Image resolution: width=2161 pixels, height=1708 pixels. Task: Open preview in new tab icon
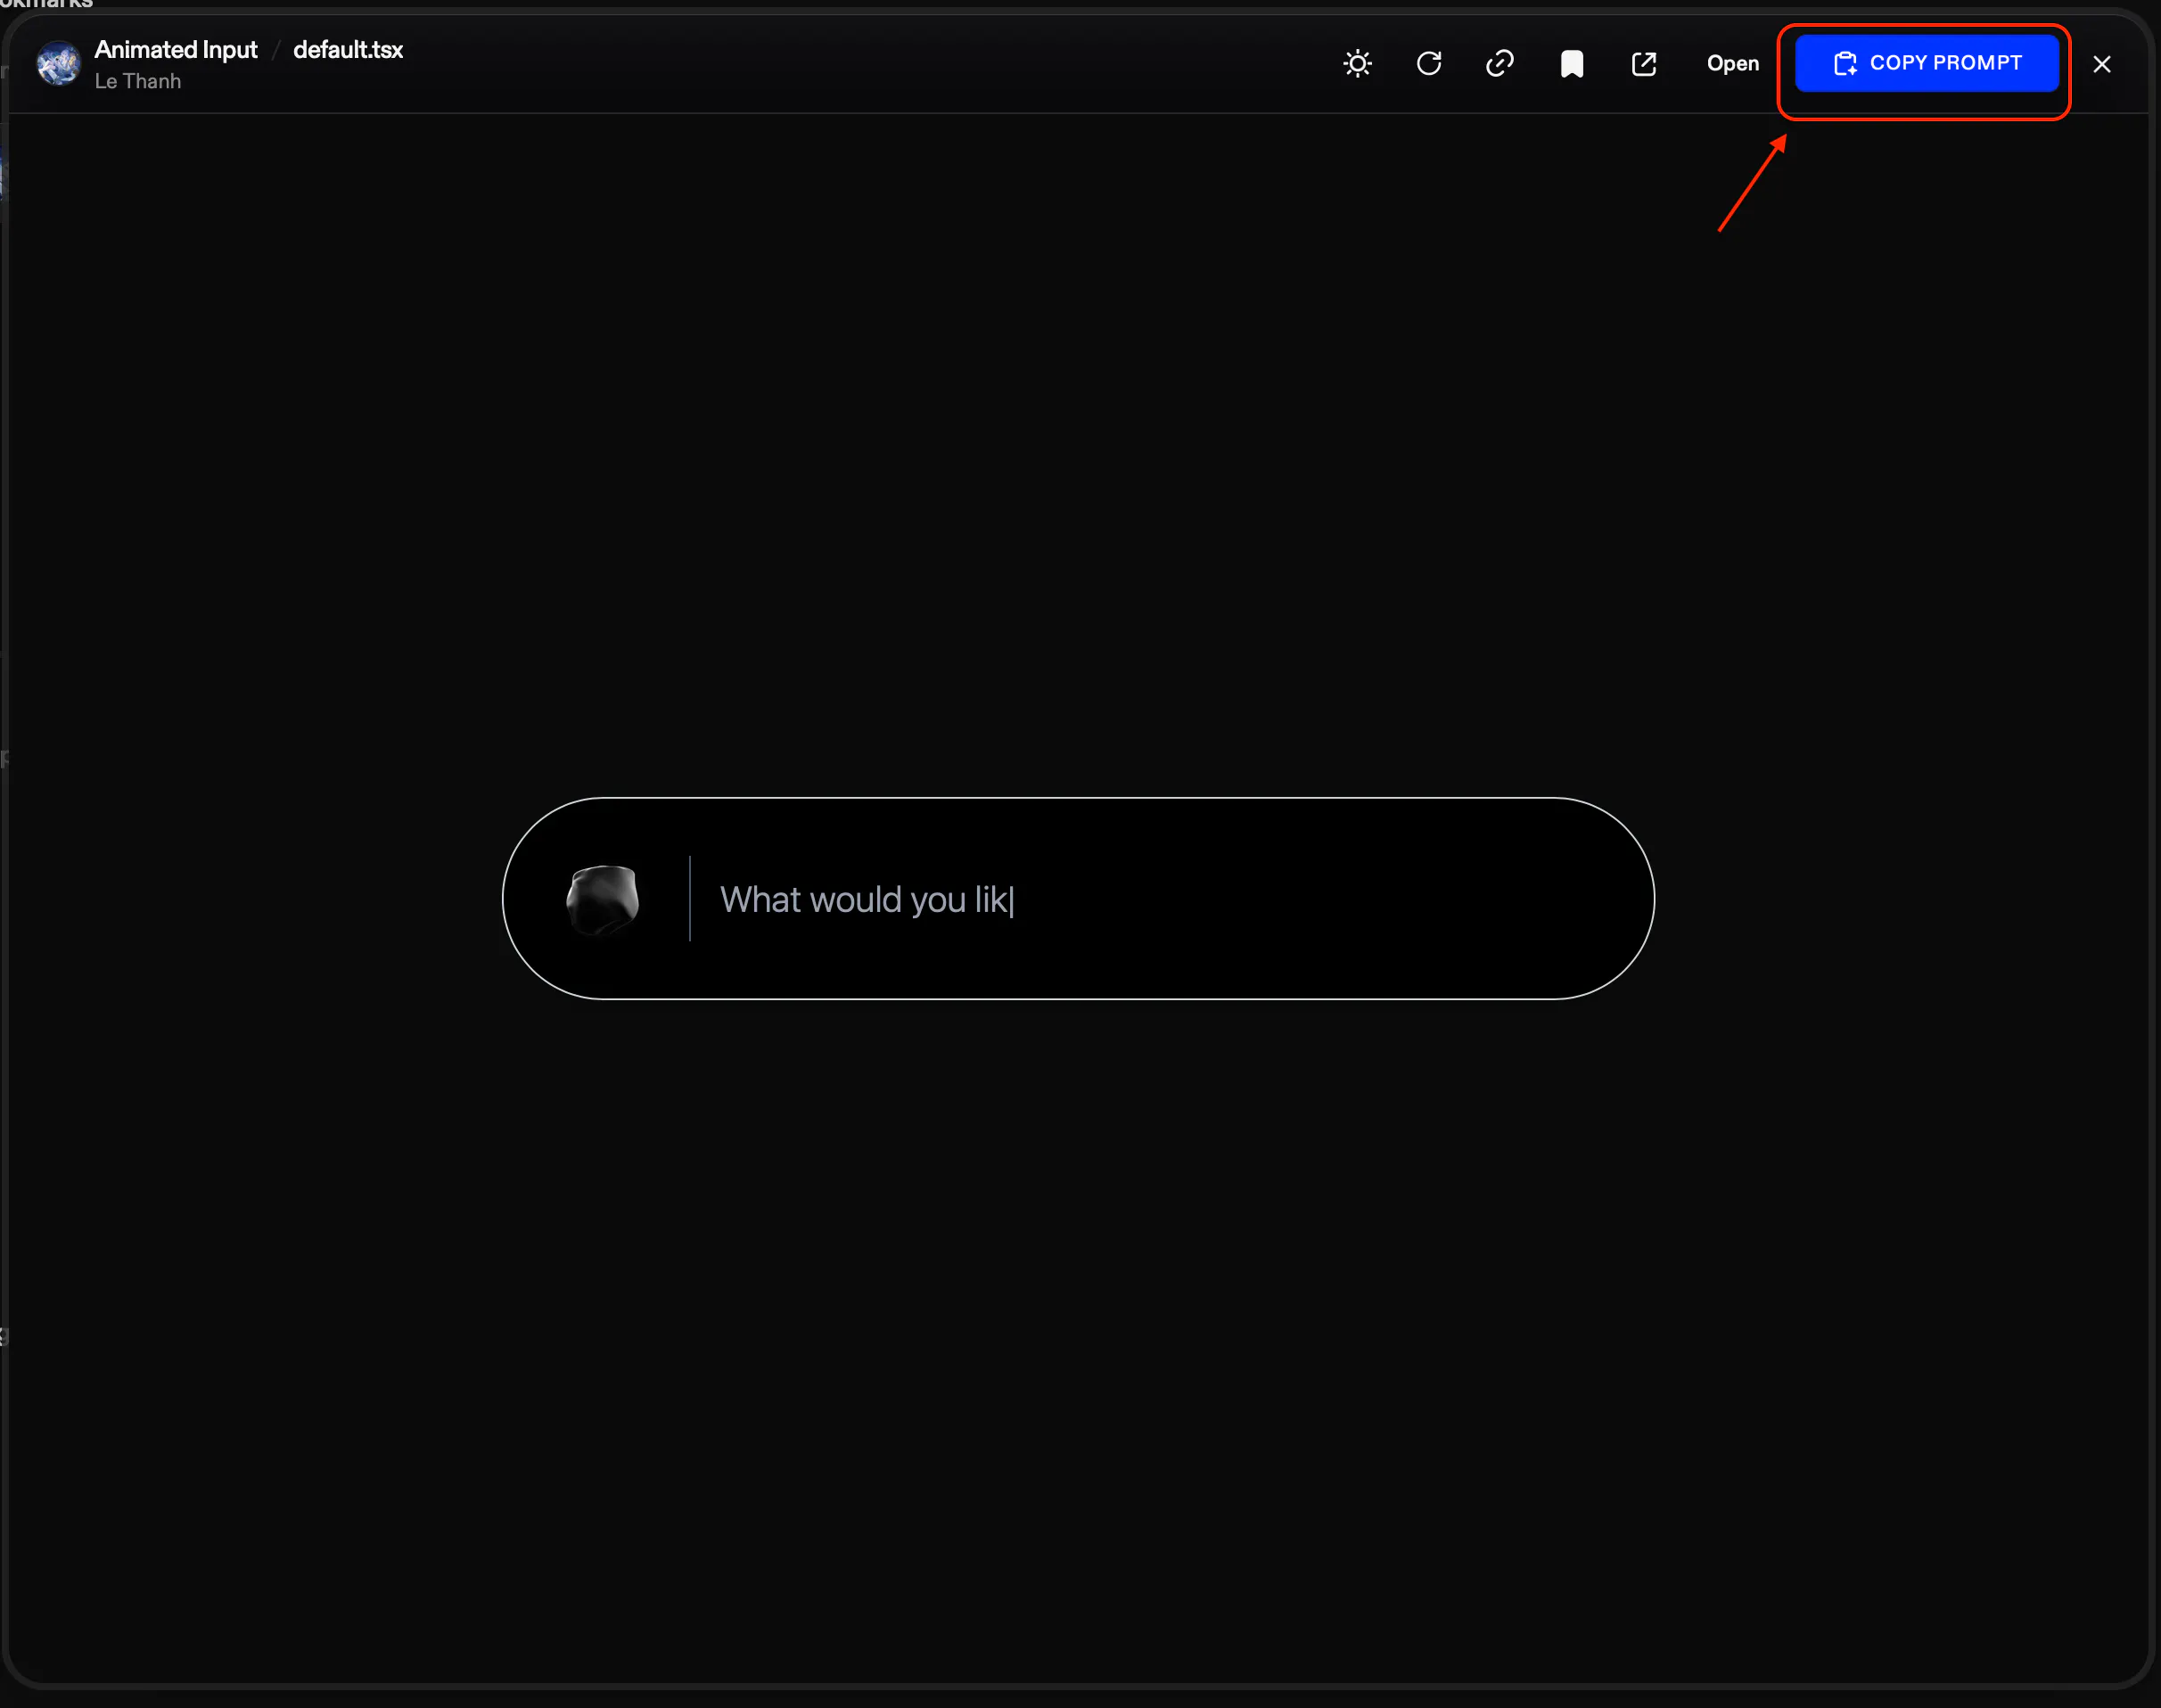(x=1644, y=64)
